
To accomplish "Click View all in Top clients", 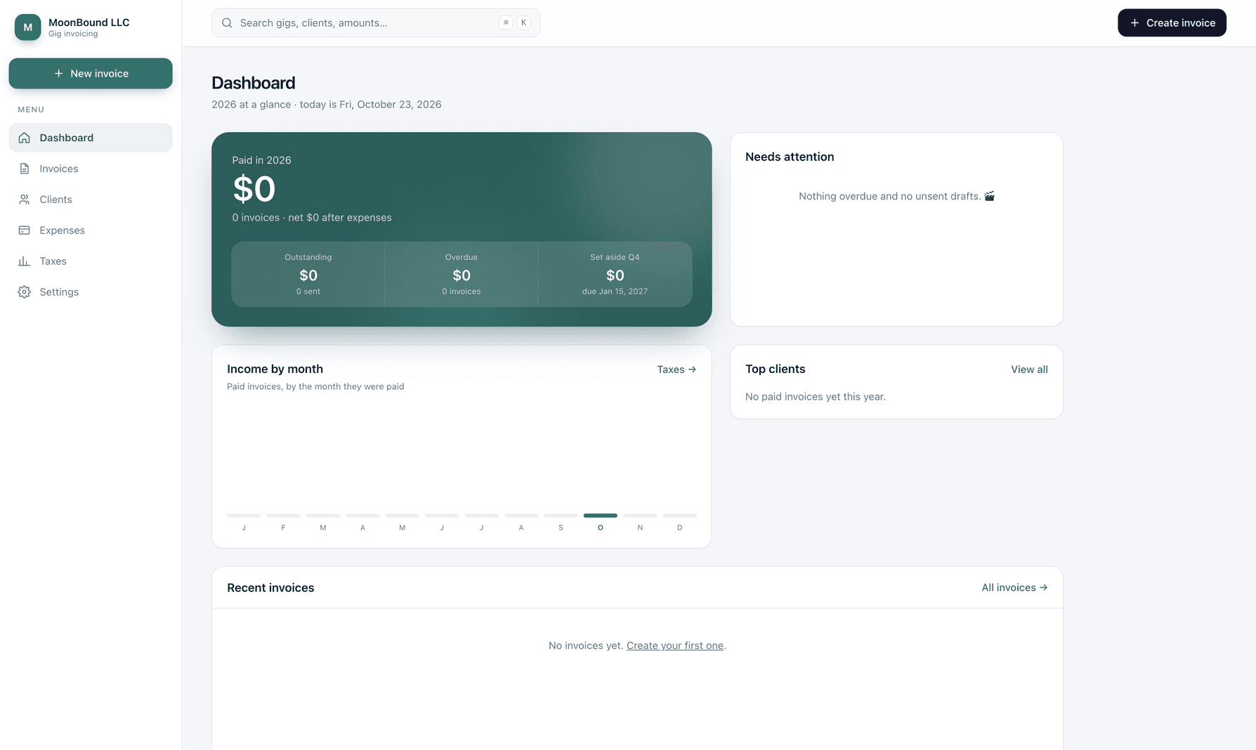I will (1029, 369).
